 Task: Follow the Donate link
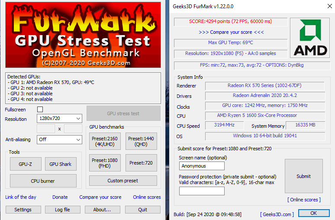pos(60,197)
